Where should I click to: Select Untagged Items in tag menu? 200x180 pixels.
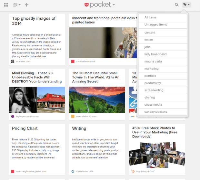[x=155, y=25]
